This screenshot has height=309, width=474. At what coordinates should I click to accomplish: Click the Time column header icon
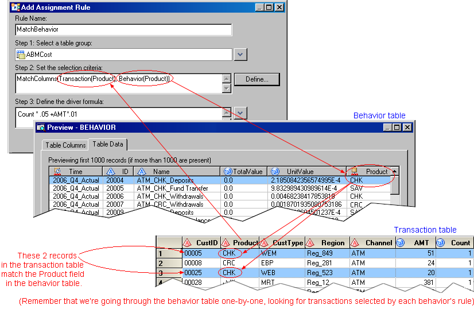tap(57, 171)
